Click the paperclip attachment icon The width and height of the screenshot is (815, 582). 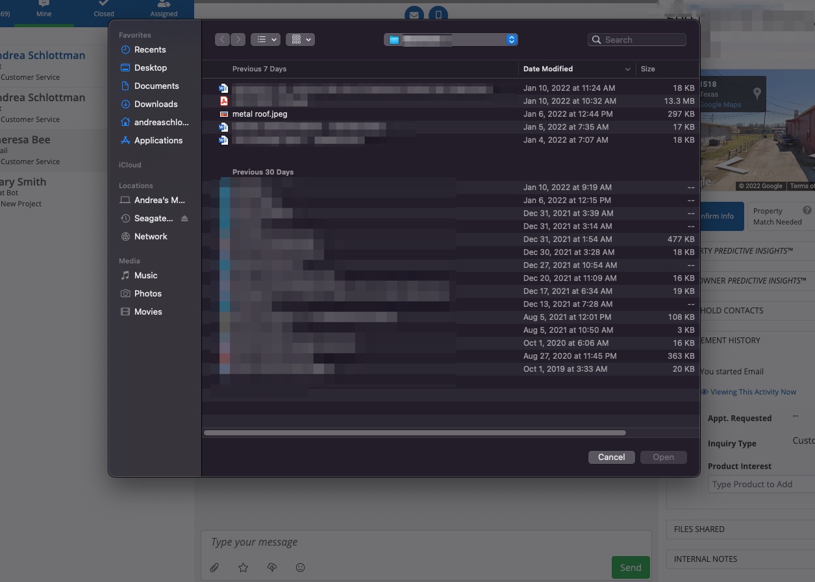(x=214, y=568)
